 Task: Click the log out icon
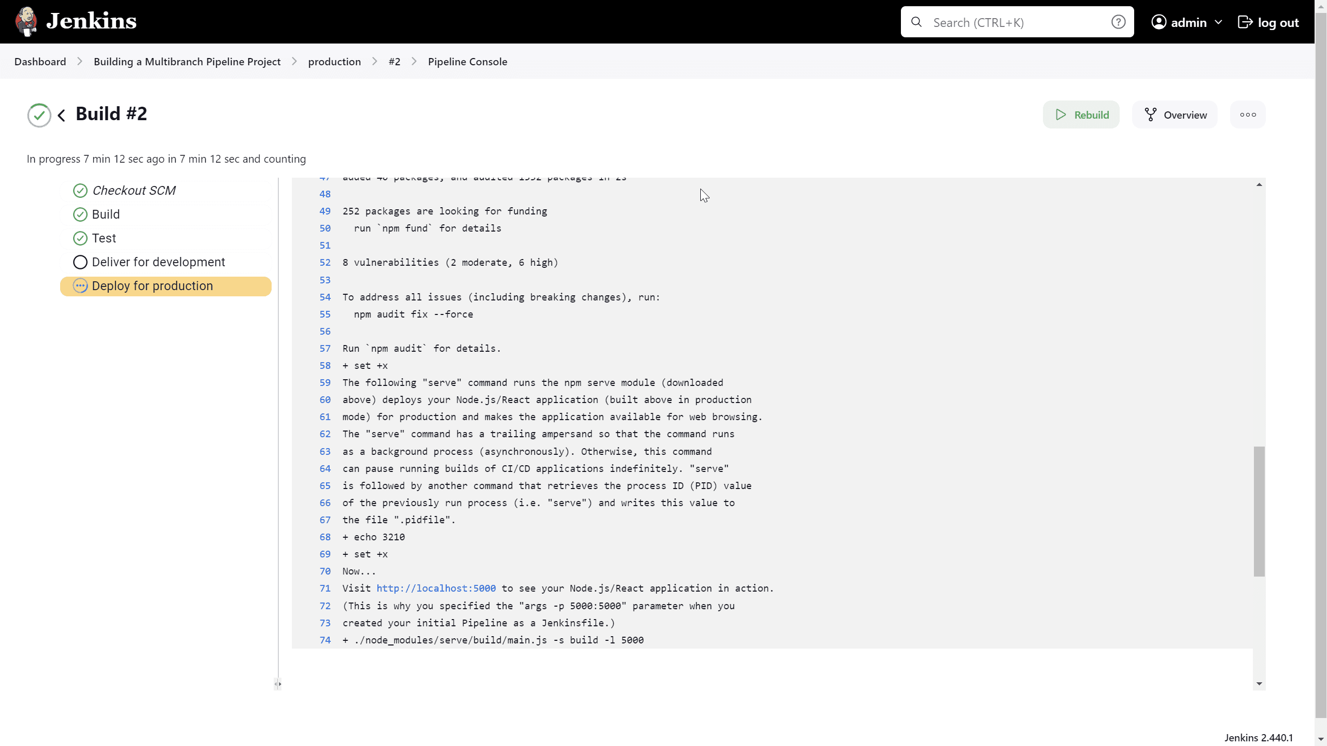pyautogui.click(x=1246, y=22)
